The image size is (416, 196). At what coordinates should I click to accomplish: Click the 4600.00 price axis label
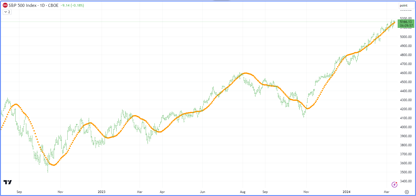[406, 73]
